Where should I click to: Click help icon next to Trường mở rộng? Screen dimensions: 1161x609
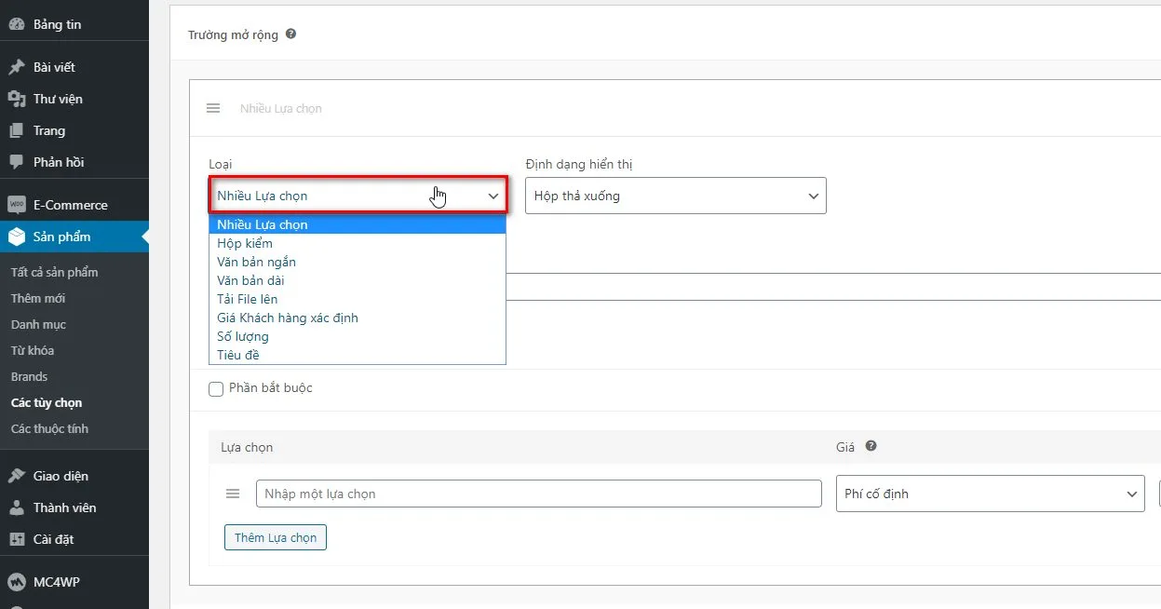[290, 34]
